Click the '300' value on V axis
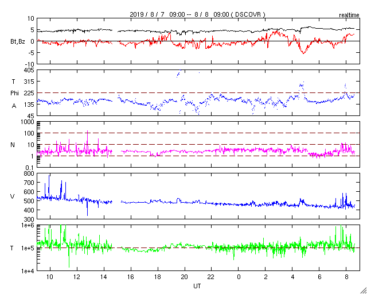Viewport: 367px width, 294px height. tap(29, 219)
